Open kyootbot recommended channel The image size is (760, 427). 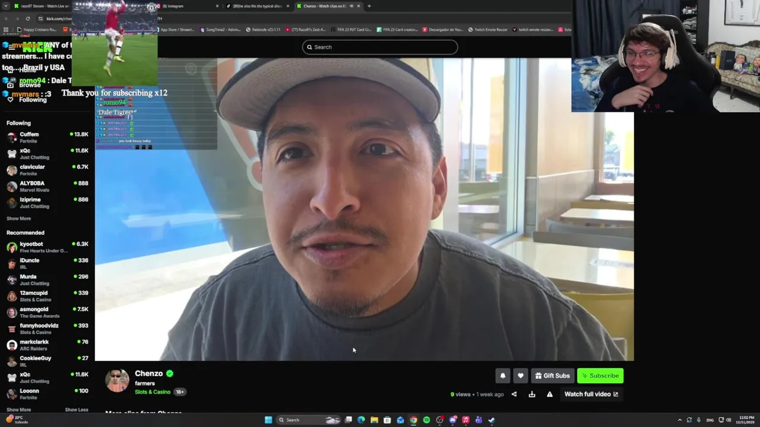pos(47,247)
